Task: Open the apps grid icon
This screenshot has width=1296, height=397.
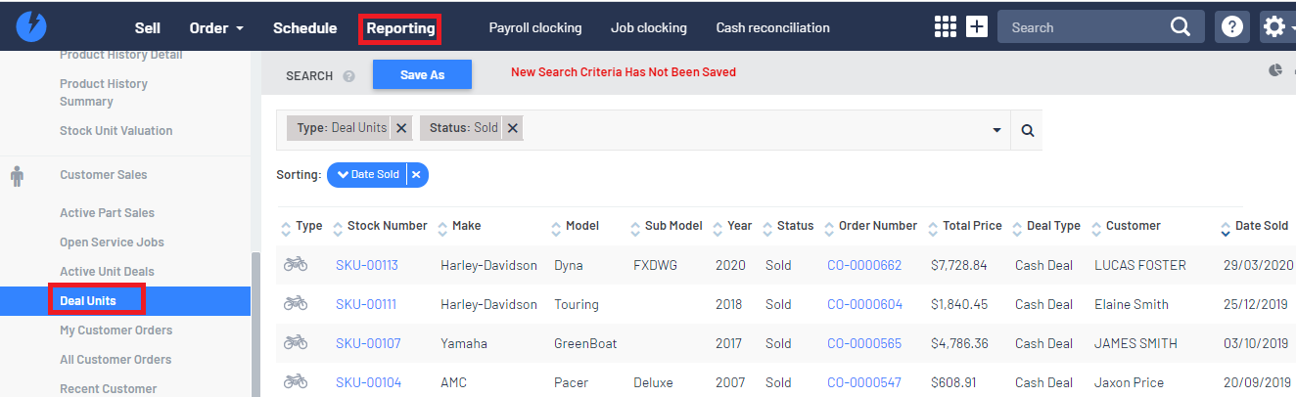Action: tap(945, 27)
